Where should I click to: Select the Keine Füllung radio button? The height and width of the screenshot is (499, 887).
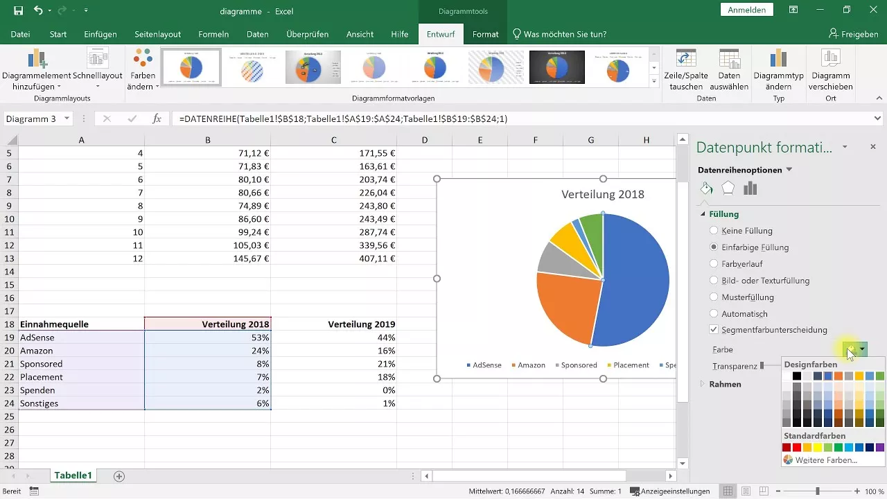(714, 230)
